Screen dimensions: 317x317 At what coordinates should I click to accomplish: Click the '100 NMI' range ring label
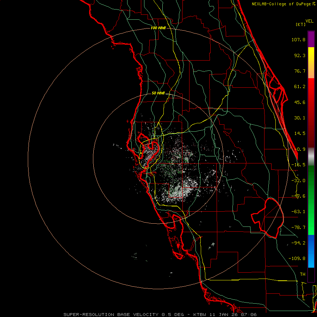click(x=158, y=28)
